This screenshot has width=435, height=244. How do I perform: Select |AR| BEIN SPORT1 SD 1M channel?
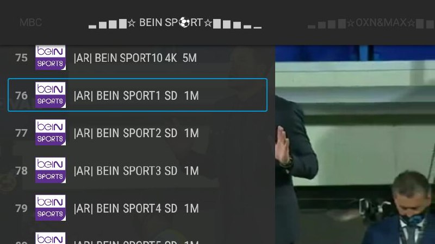pyautogui.click(x=138, y=95)
